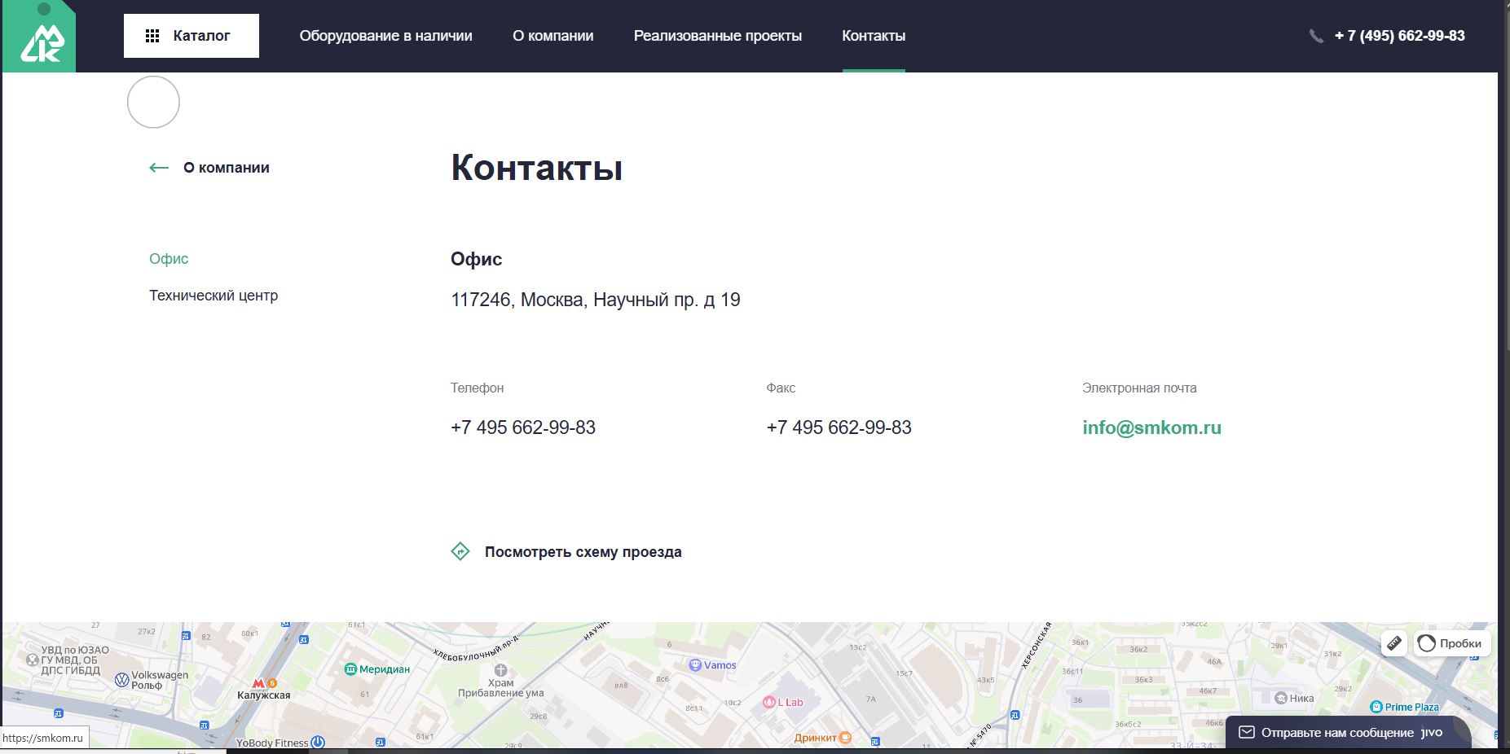Screen dimensions: 1510x754
Task: Click the info@smkom.ru email link
Action: click(1151, 427)
